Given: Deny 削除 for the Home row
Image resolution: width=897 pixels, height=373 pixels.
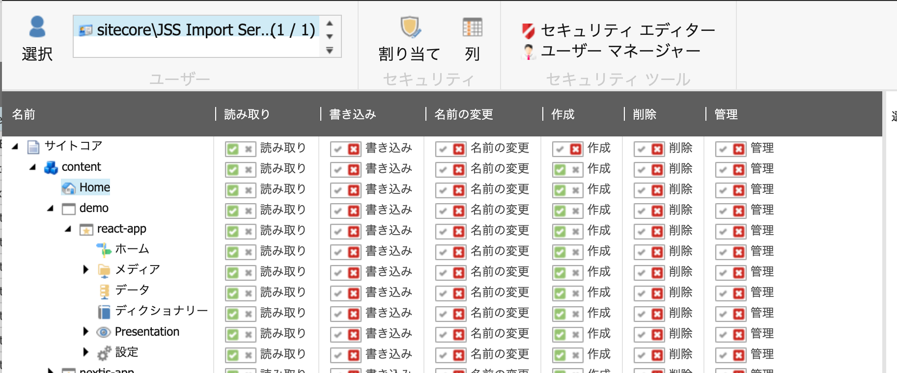Looking at the screenshot, I should click(657, 190).
